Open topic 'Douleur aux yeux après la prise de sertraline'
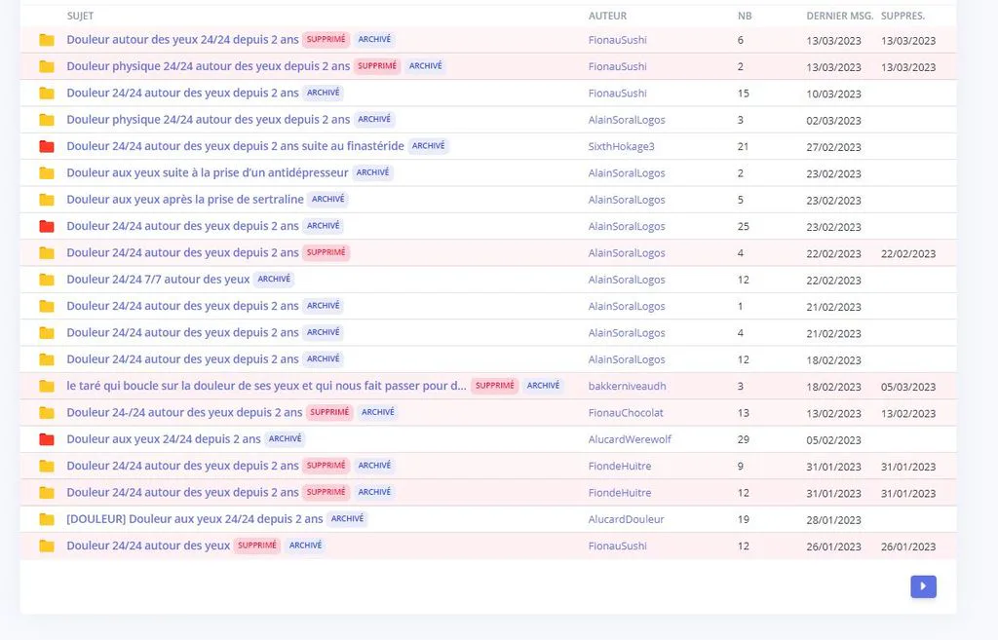998x640 pixels. pos(185,199)
